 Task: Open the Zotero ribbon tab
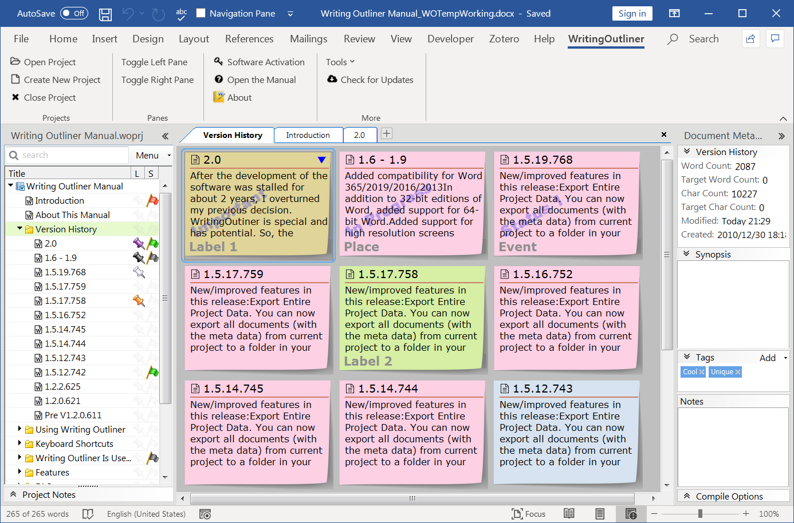click(x=504, y=39)
